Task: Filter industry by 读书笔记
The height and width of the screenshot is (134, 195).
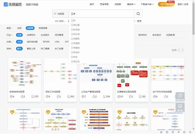Action: (157, 35)
